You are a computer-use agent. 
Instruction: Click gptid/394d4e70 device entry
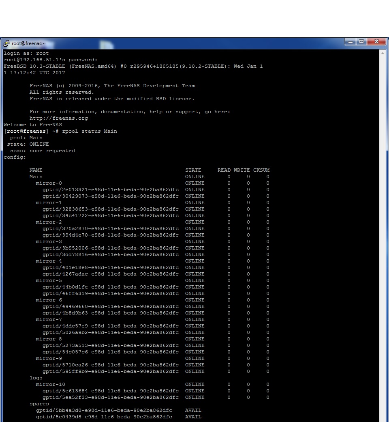(111, 235)
